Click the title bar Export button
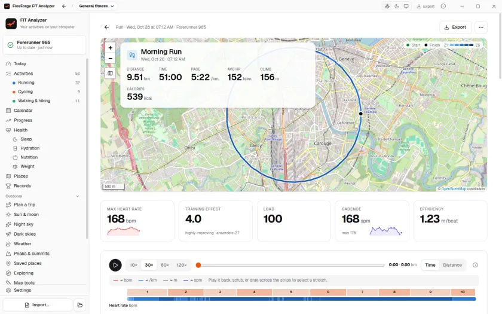The image size is (502, 314). point(426,6)
